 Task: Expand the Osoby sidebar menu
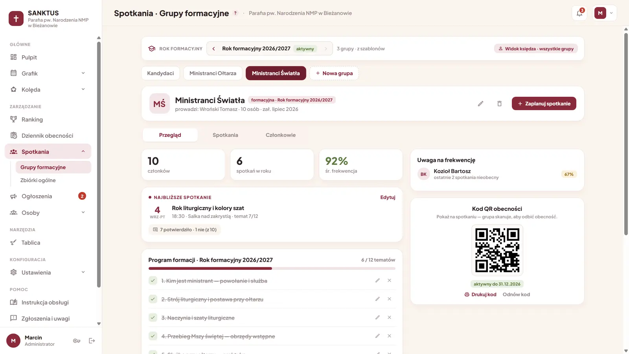[x=48, y=213]
